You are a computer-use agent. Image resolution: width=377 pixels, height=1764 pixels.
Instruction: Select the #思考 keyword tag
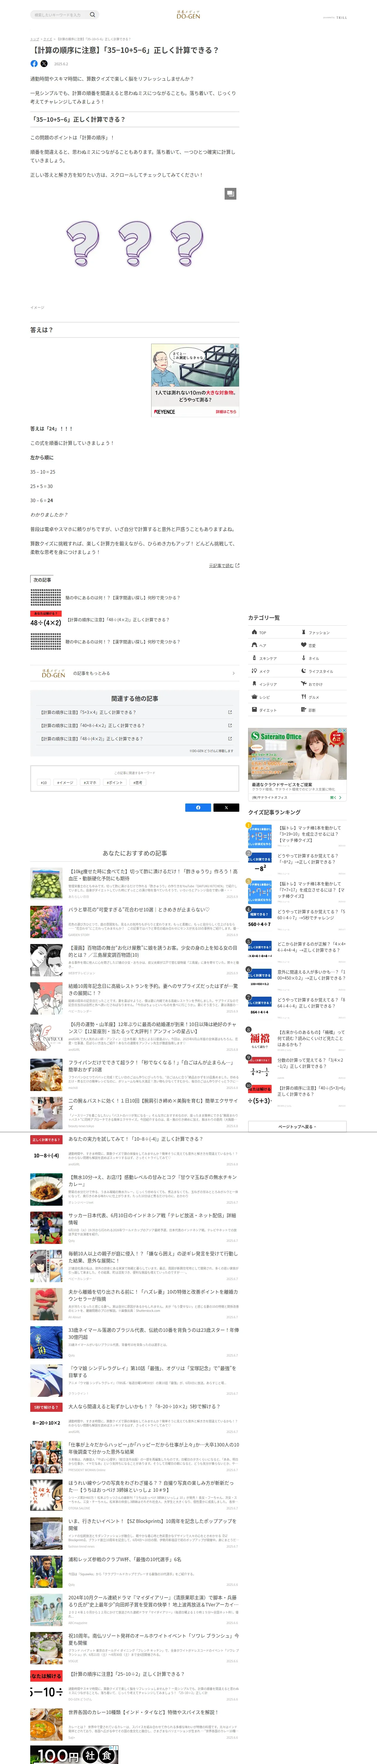pyautogui.click(x=138, y=783)
